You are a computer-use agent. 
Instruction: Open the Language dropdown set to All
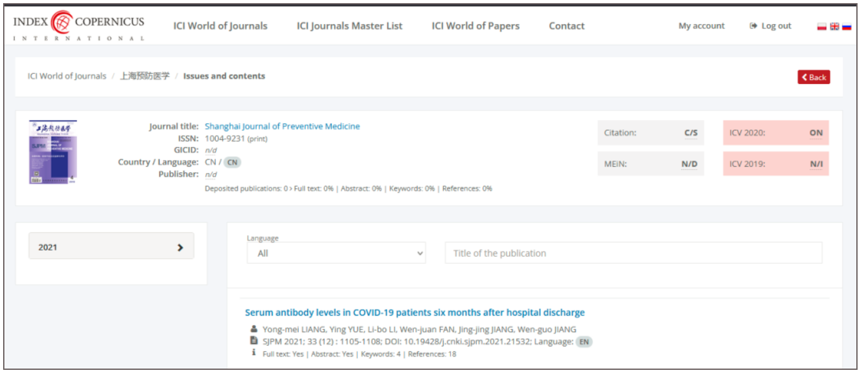tap(336, 253)
